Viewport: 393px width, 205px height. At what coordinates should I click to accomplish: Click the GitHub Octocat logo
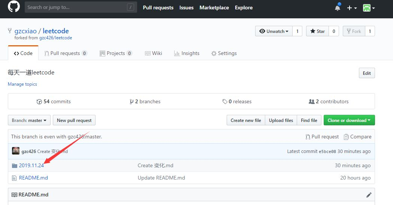coord(14,7)
